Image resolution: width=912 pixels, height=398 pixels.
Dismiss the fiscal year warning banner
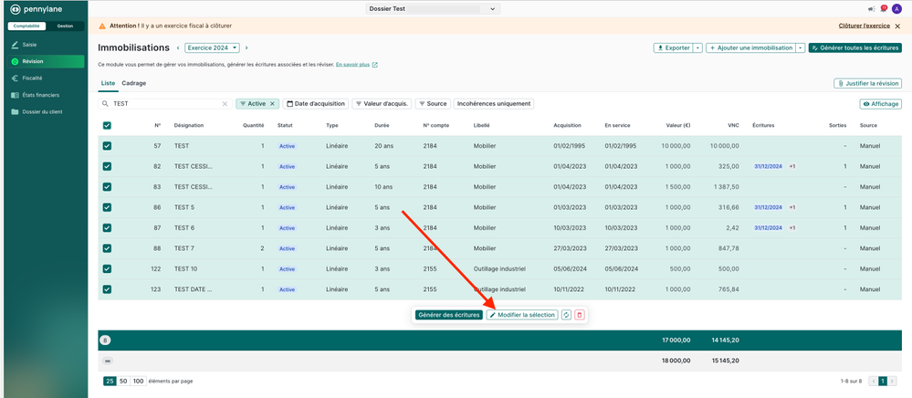coord(897,26)
